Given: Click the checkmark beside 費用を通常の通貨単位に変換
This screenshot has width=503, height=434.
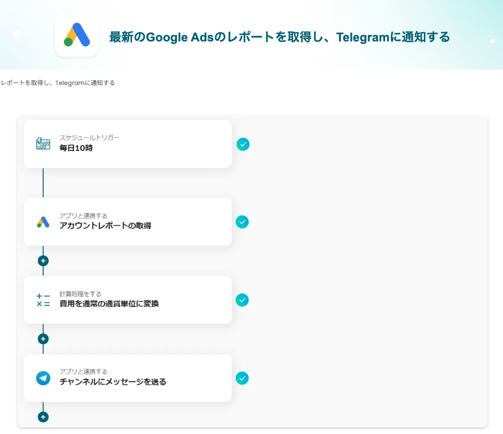Looking at the screenshot, I should click(x=242, y=300).
